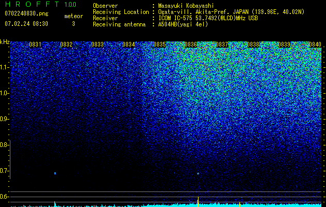Image resolution: width=326 pixels, height=207 pixels.
Task: Click the ICOM IC-575 receiver frequency text
Action: point(208,18)
